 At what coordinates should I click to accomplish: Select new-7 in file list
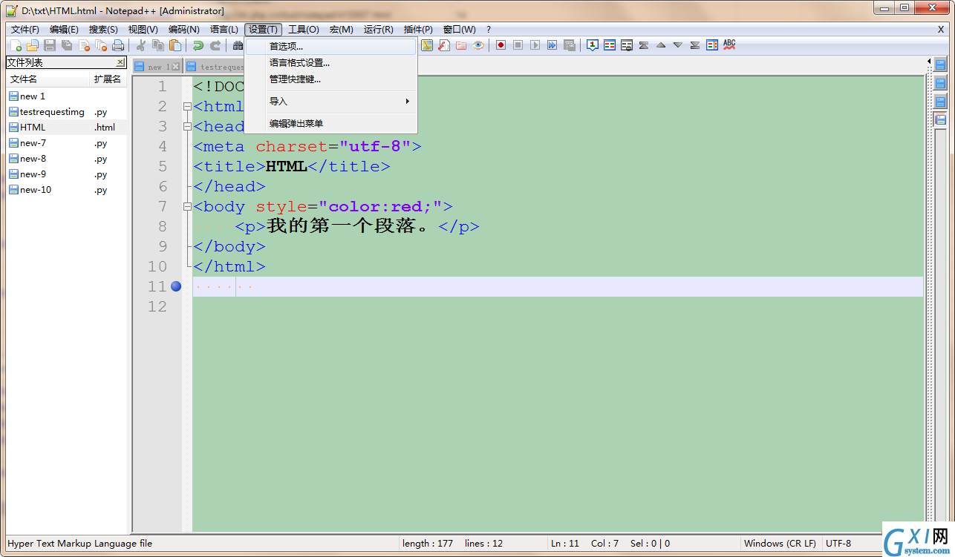pyautogui.click(x=67, y=143)
